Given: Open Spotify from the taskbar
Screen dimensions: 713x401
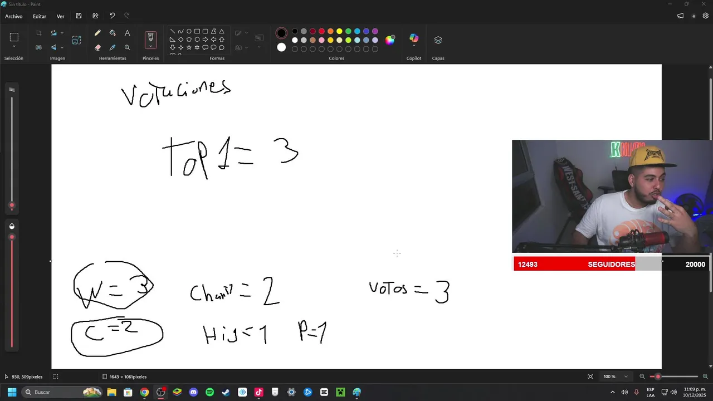Looking at the screenshot, I should coord(209,392).
